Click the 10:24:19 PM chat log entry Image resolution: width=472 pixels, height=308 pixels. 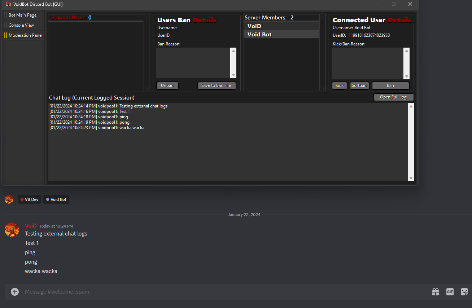pos(89,122)
